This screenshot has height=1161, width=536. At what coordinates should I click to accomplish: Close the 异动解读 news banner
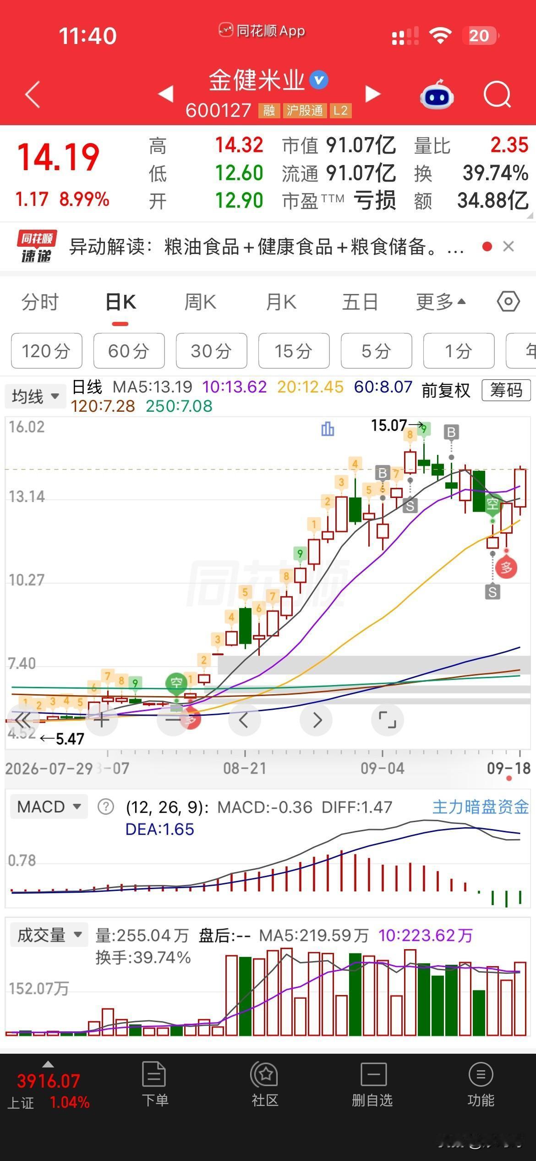(x=508, y=247)
